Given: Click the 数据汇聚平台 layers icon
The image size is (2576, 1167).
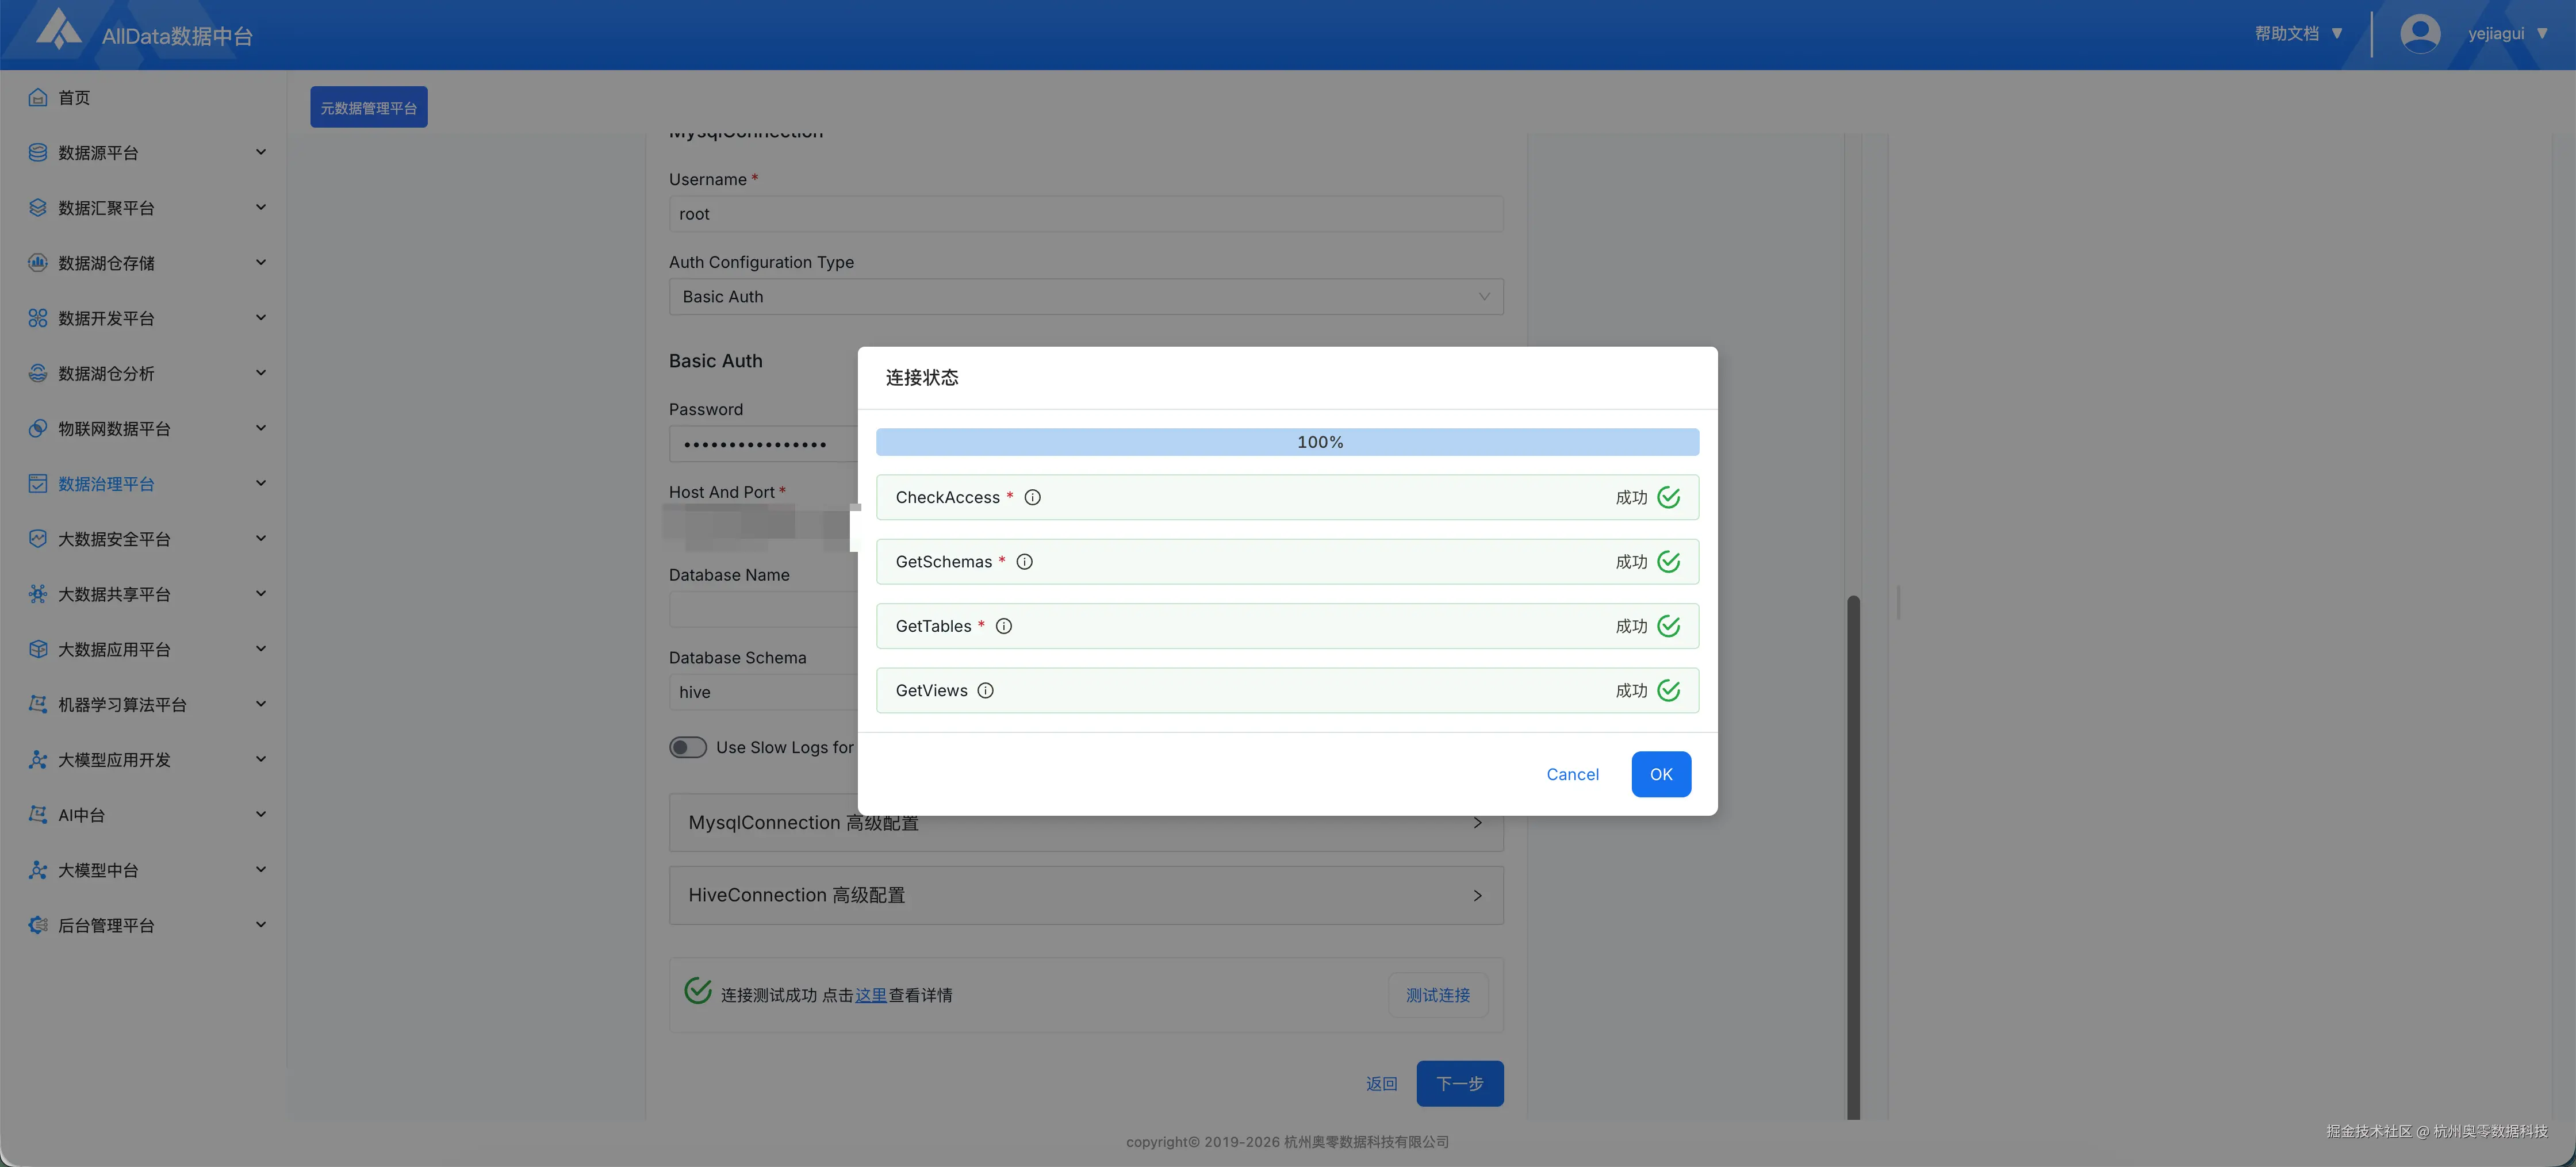Looking at the screenshot, I should (38, 207).
